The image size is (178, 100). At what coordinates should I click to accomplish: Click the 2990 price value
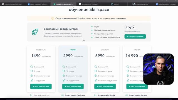68,56
